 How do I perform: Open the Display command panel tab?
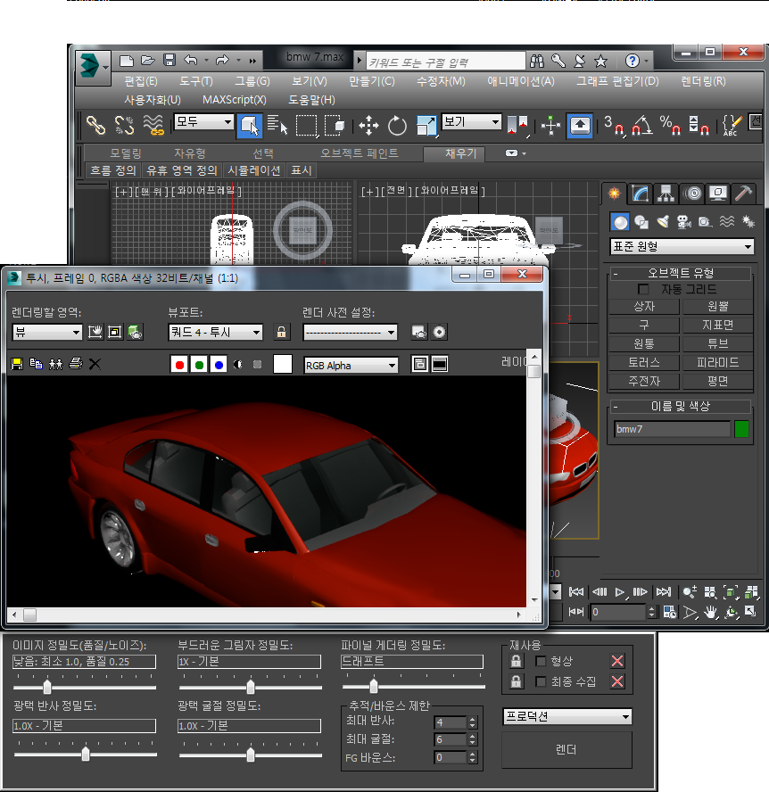pos(718,194)
